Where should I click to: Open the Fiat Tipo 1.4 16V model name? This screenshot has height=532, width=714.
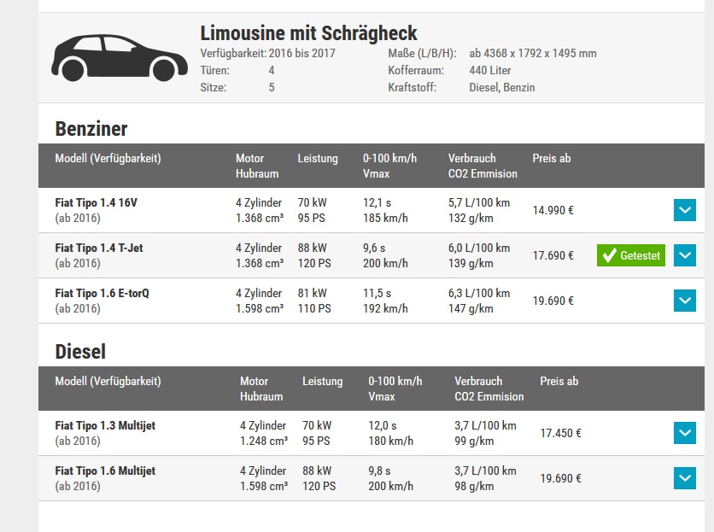tap(96, 203)
